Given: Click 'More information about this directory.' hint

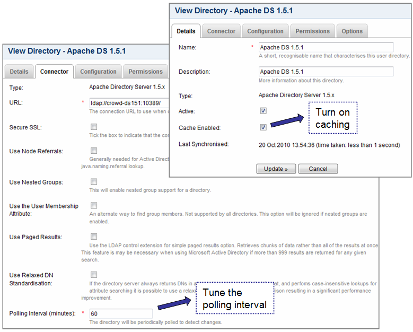Looking at the screenshot, I should (301, 81).
